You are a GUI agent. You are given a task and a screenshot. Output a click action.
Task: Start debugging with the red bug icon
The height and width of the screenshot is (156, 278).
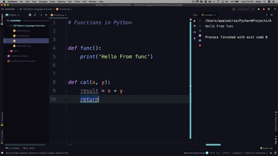264,9
